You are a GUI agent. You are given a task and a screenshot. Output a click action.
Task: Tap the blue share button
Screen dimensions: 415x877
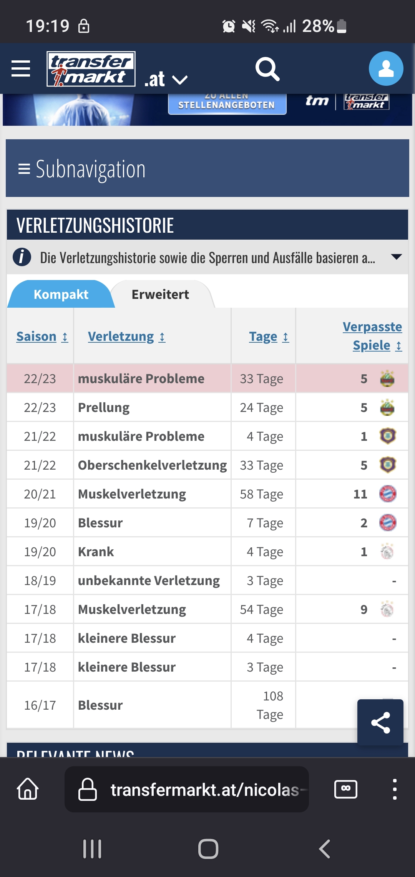click(x=380, y=722)
